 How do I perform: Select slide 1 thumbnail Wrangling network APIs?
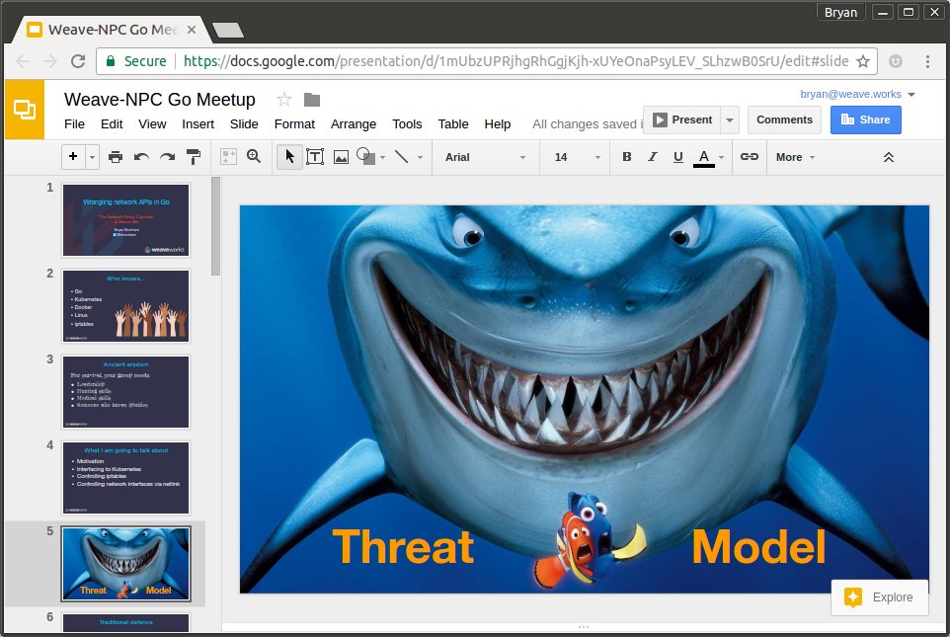(126, 220)
